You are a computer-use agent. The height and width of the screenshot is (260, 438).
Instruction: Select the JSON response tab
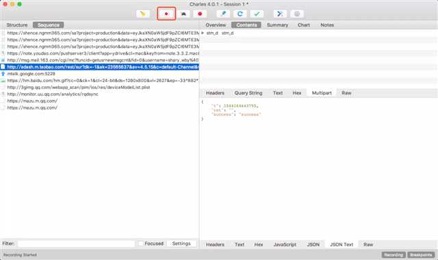tap(313, 244)
